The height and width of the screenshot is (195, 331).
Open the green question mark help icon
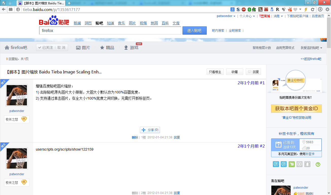(318, 164)
